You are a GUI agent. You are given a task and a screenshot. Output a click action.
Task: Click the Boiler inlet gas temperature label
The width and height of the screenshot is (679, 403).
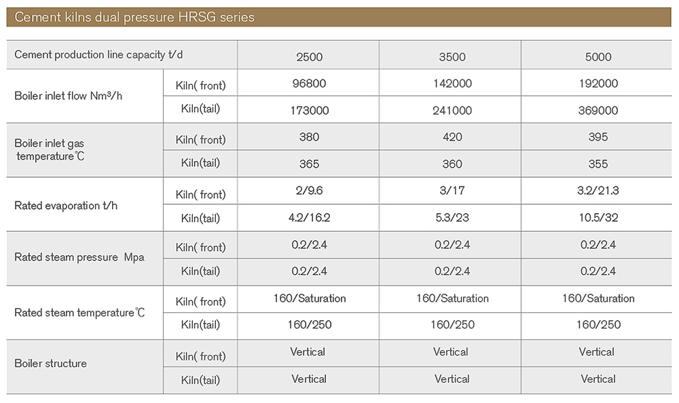[50, 150]
